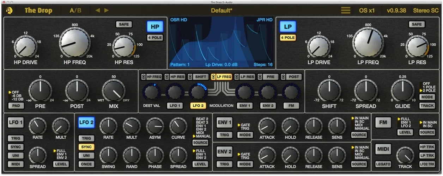Click the MIX wet/dry knob

click(114, 90)
